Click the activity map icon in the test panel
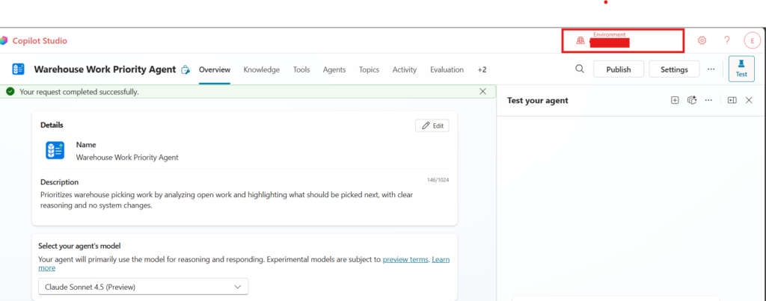766x301 pixels. click(x=691, y=100)
